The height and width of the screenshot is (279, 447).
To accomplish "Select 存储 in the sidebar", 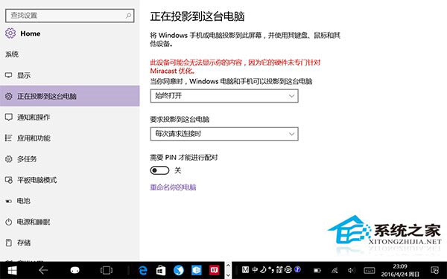I will pos(70,243).
